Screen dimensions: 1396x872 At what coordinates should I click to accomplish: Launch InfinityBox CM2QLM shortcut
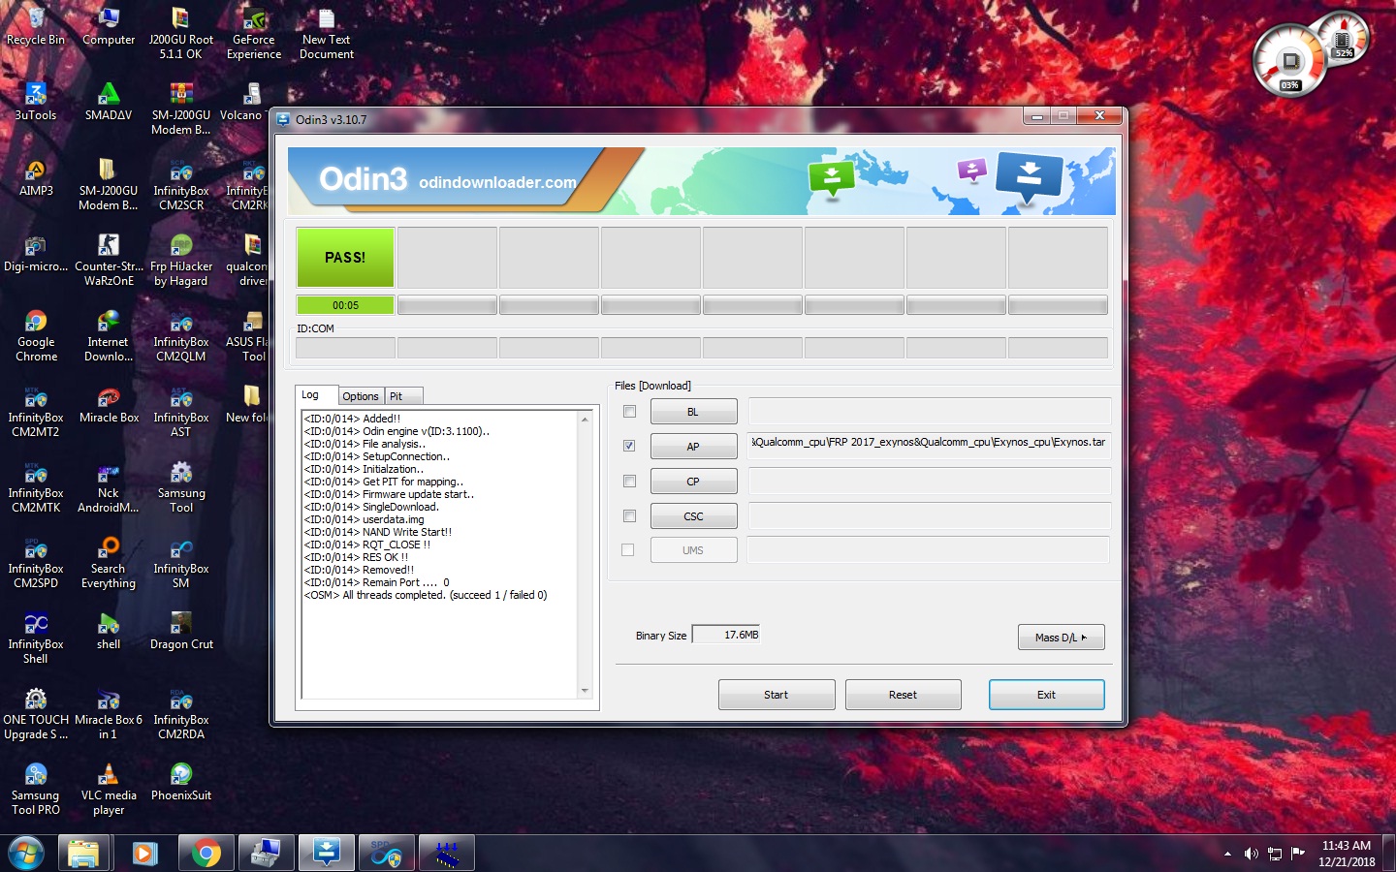181,335
